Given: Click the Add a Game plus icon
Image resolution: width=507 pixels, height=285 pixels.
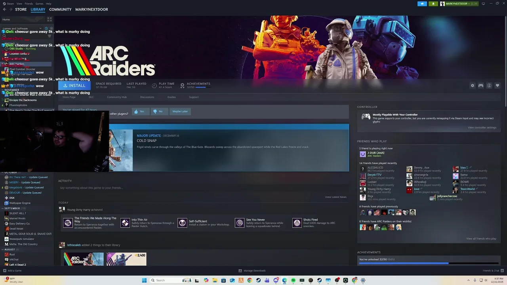Looking at the screenshot, I should 5,271.
